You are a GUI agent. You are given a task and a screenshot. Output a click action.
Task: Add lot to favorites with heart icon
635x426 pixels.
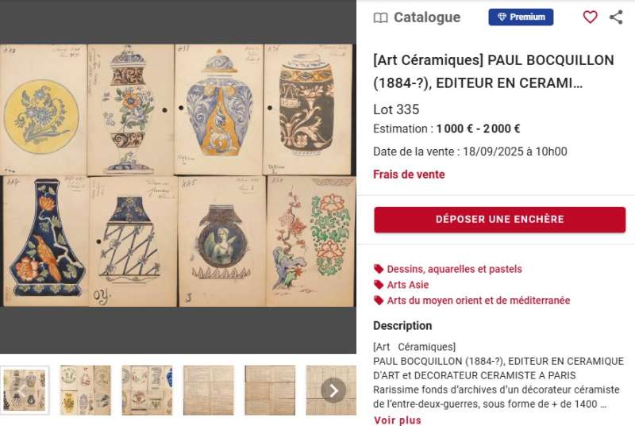(x=590, y=17)
